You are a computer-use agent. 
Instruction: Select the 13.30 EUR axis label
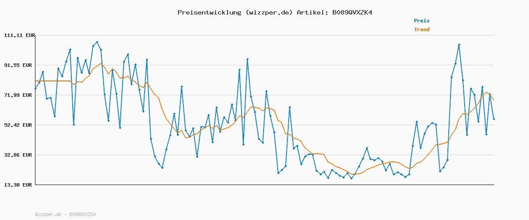point(19,185)
